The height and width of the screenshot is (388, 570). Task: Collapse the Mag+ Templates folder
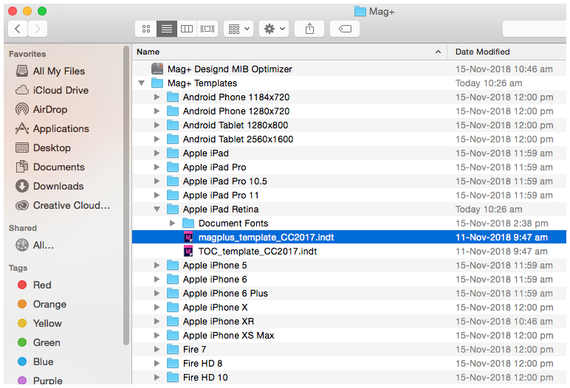pos(142,83)
